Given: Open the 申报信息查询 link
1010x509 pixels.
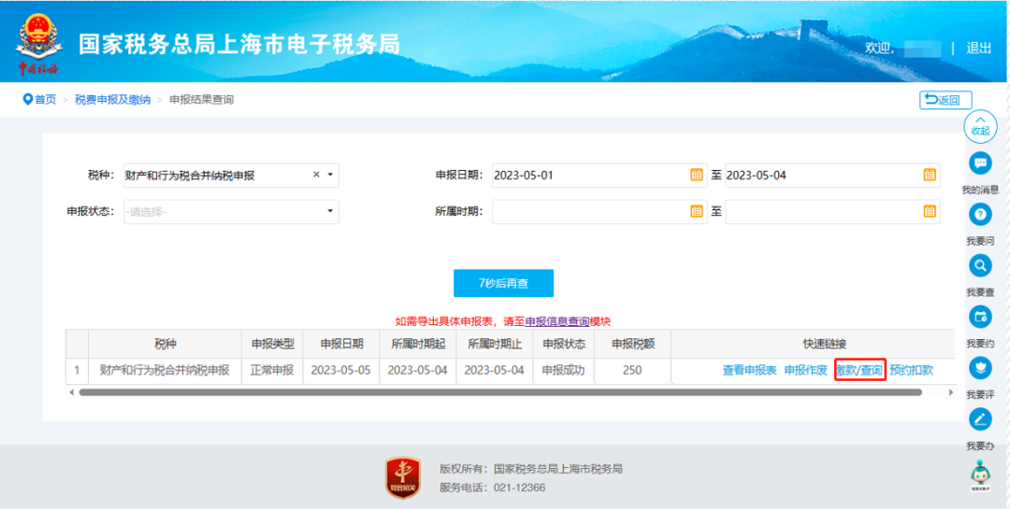Looking at the screenshot, I should point(557,321).
